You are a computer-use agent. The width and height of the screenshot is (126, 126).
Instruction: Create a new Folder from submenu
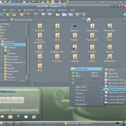click(115, 70)
